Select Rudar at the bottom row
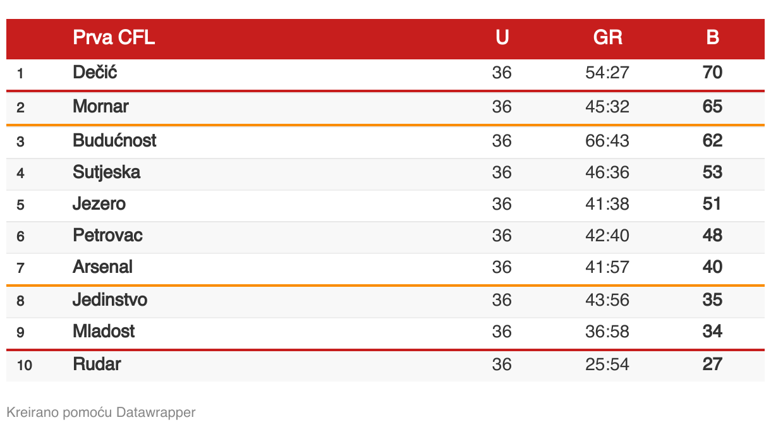 [x=97, y=364]
